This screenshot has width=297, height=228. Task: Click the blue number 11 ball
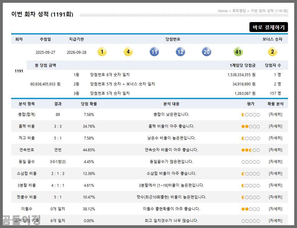point(154,52)
